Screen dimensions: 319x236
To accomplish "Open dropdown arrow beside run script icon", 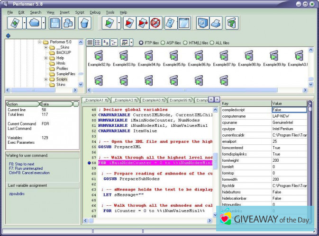I will click(x=119, y=23).
